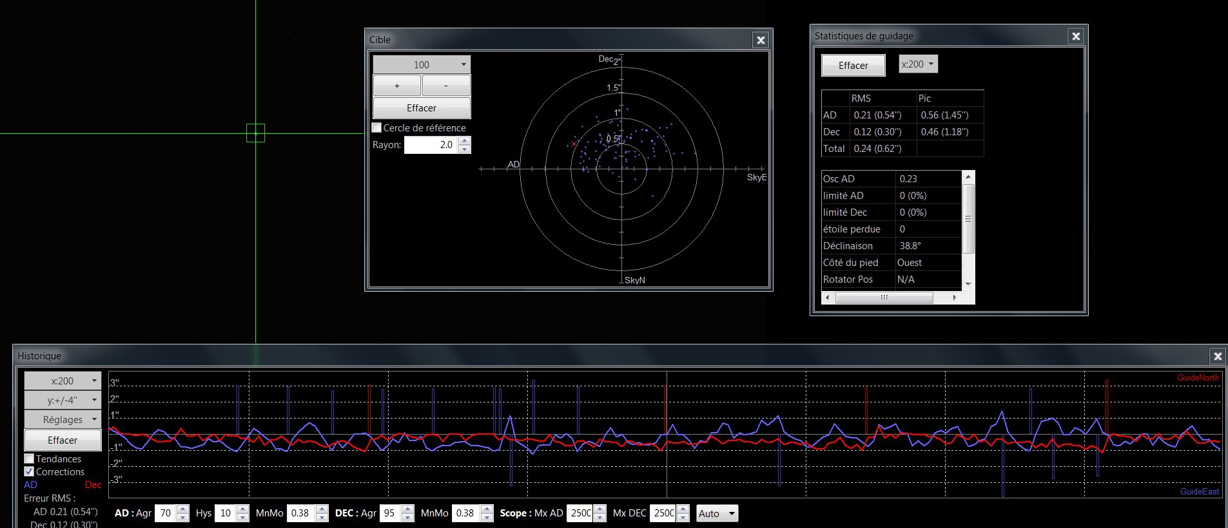Click Effacer in the Historique panel
Screen dimensions: 1228x528
63,440
